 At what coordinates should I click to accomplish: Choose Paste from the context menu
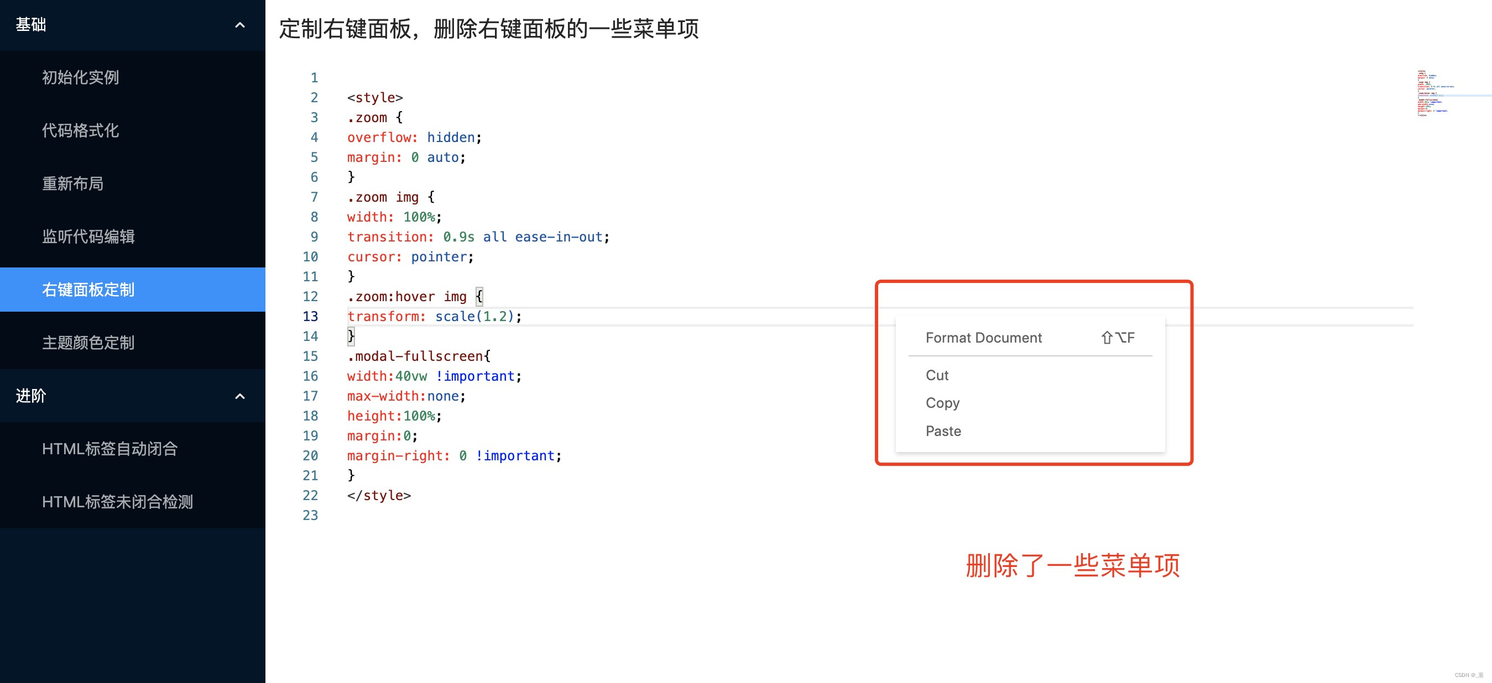point(943,431)
